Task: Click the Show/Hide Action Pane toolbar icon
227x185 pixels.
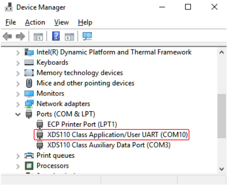Action: (69, 37)
